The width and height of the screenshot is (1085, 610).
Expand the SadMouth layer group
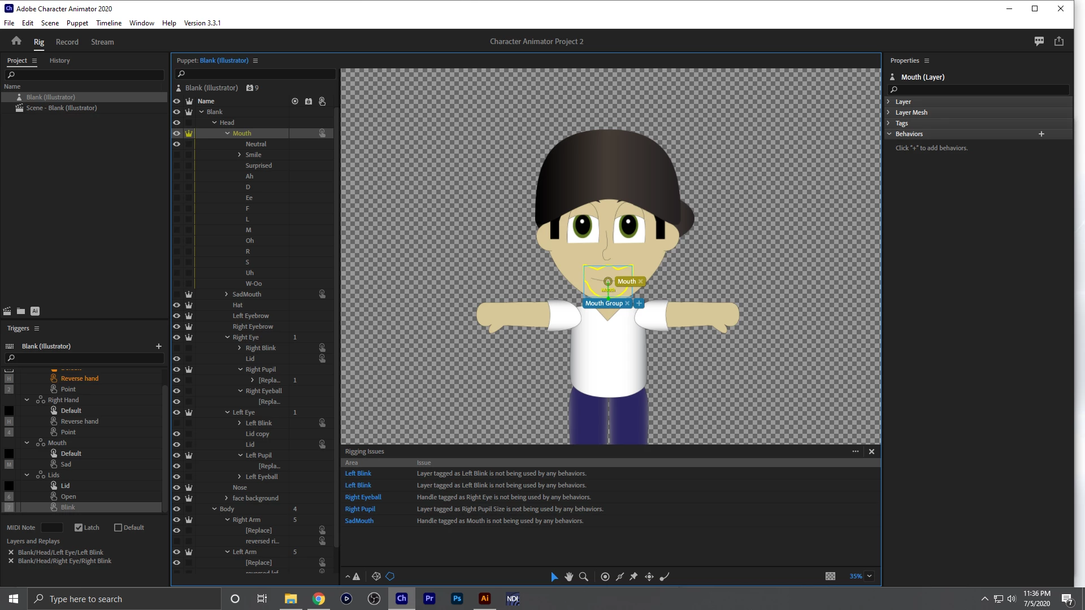coord(227,294)
